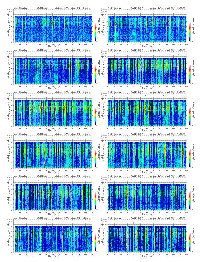The height and width of the screenshot is (262, 202).
Task: Click the title text "start UT =6:50:0"
Action: 175,8
